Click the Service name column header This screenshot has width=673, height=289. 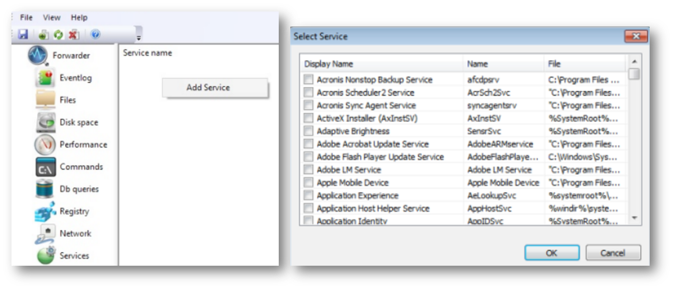pyautogui.click(x=147, y=53)
